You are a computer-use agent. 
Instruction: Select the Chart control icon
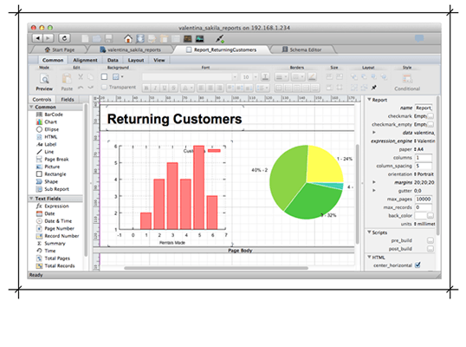(39, 122)
